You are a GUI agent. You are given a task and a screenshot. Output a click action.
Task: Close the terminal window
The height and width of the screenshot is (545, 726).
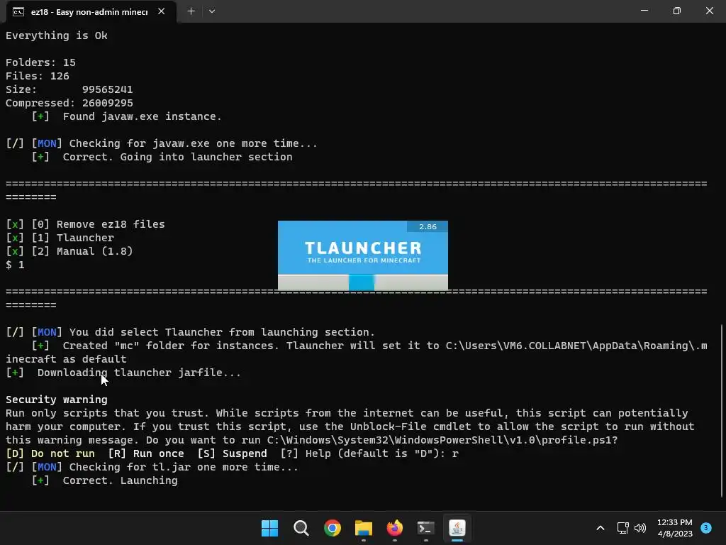709,11
